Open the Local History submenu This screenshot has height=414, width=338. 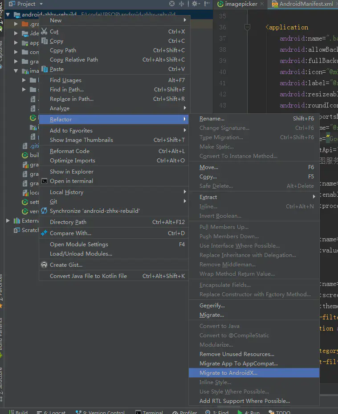(x=114, y=192)
